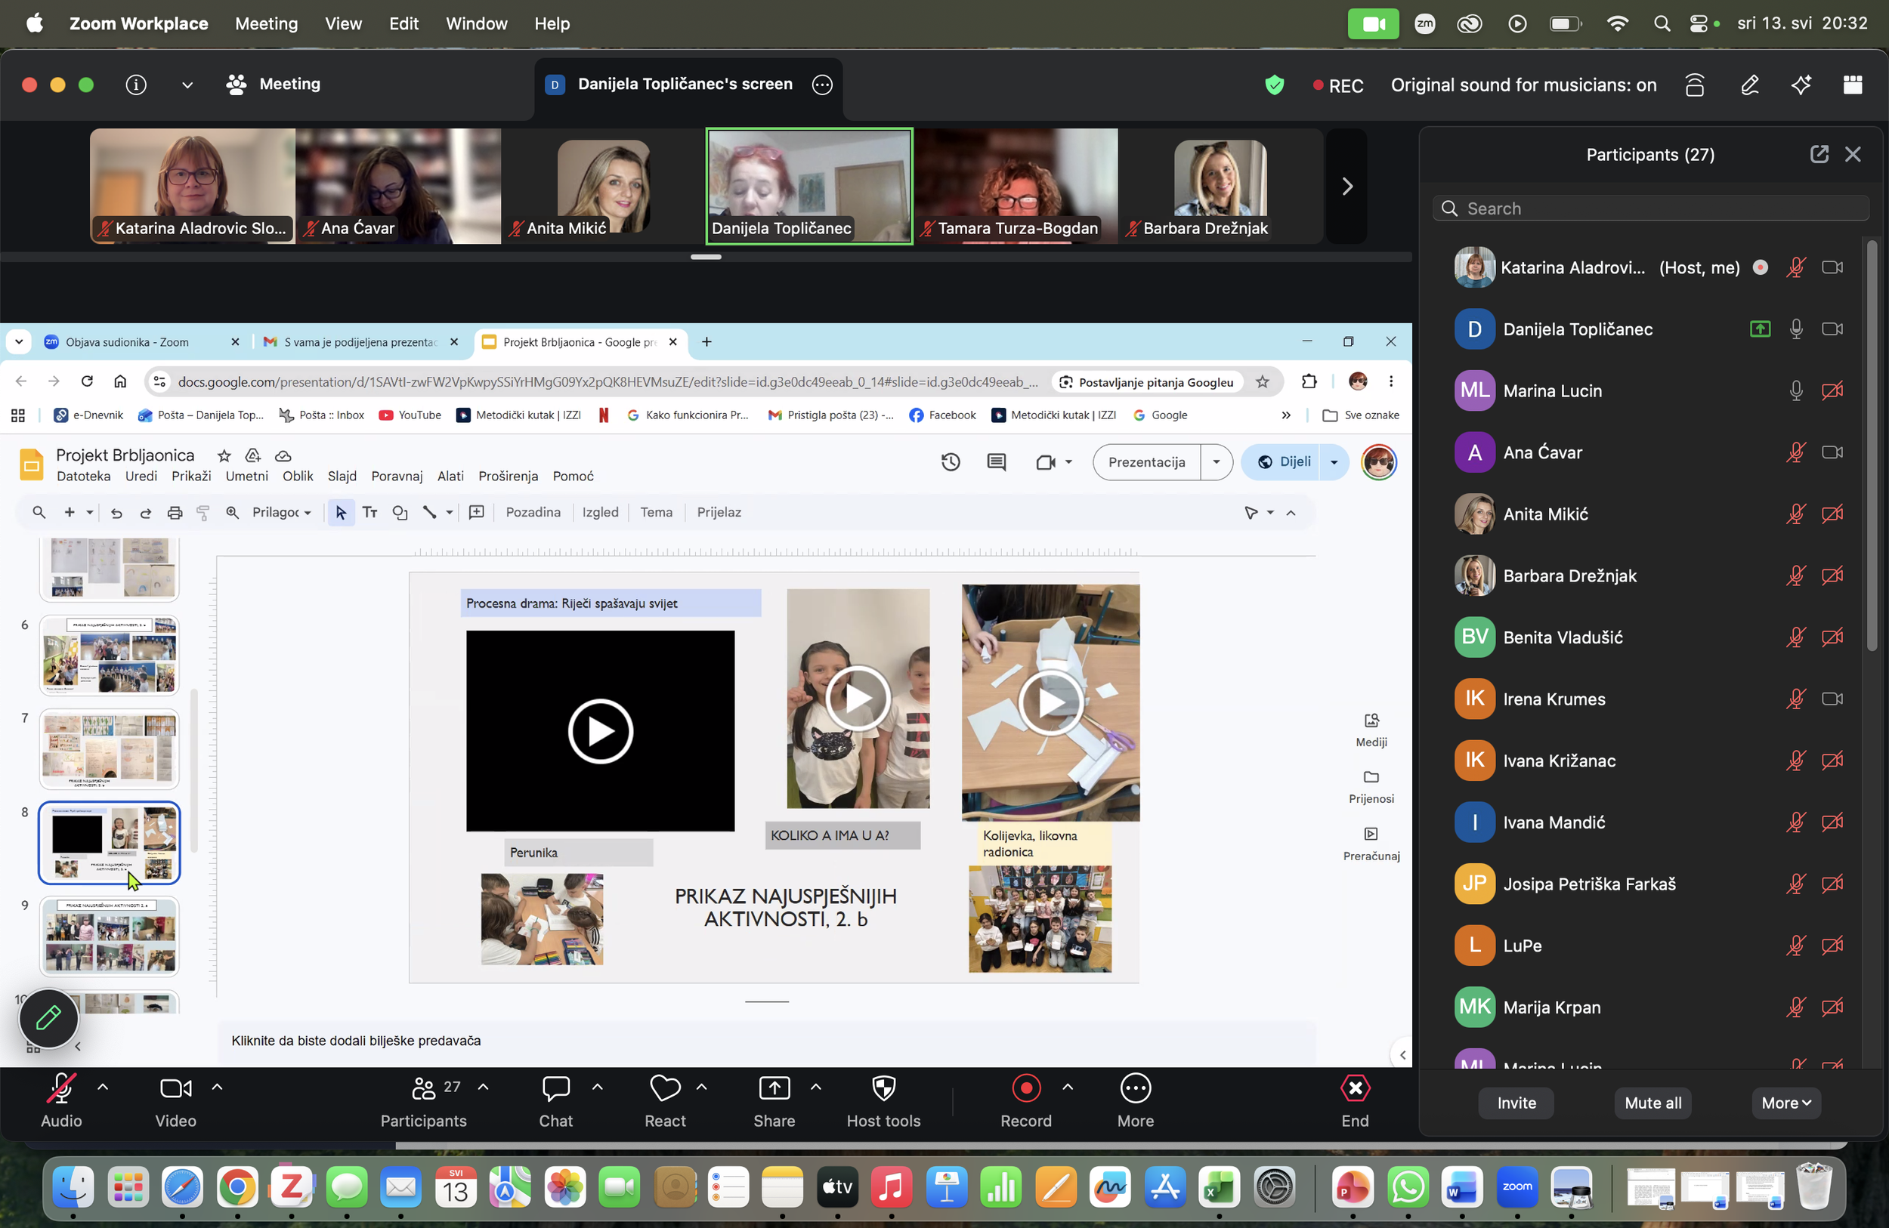The image size is (1889, 1228).
Task: Open the Umetni menu in Slides
Action: pyautogui.click(x=246, y=476)
